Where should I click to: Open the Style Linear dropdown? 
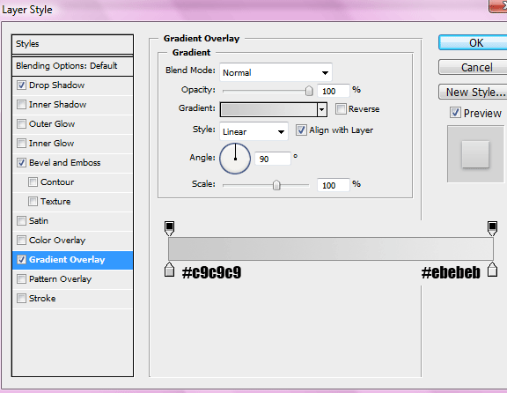[x=253, y=131]
